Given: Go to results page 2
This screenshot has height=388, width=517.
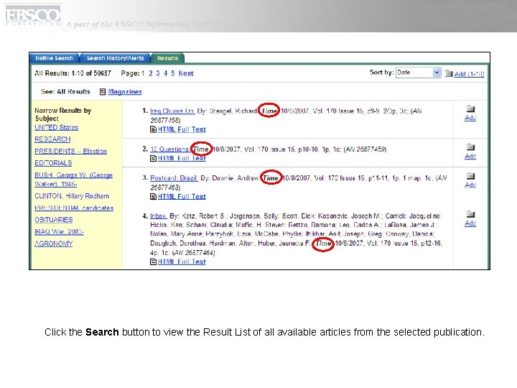Looking at the screenshot, I should click(151, 73).
